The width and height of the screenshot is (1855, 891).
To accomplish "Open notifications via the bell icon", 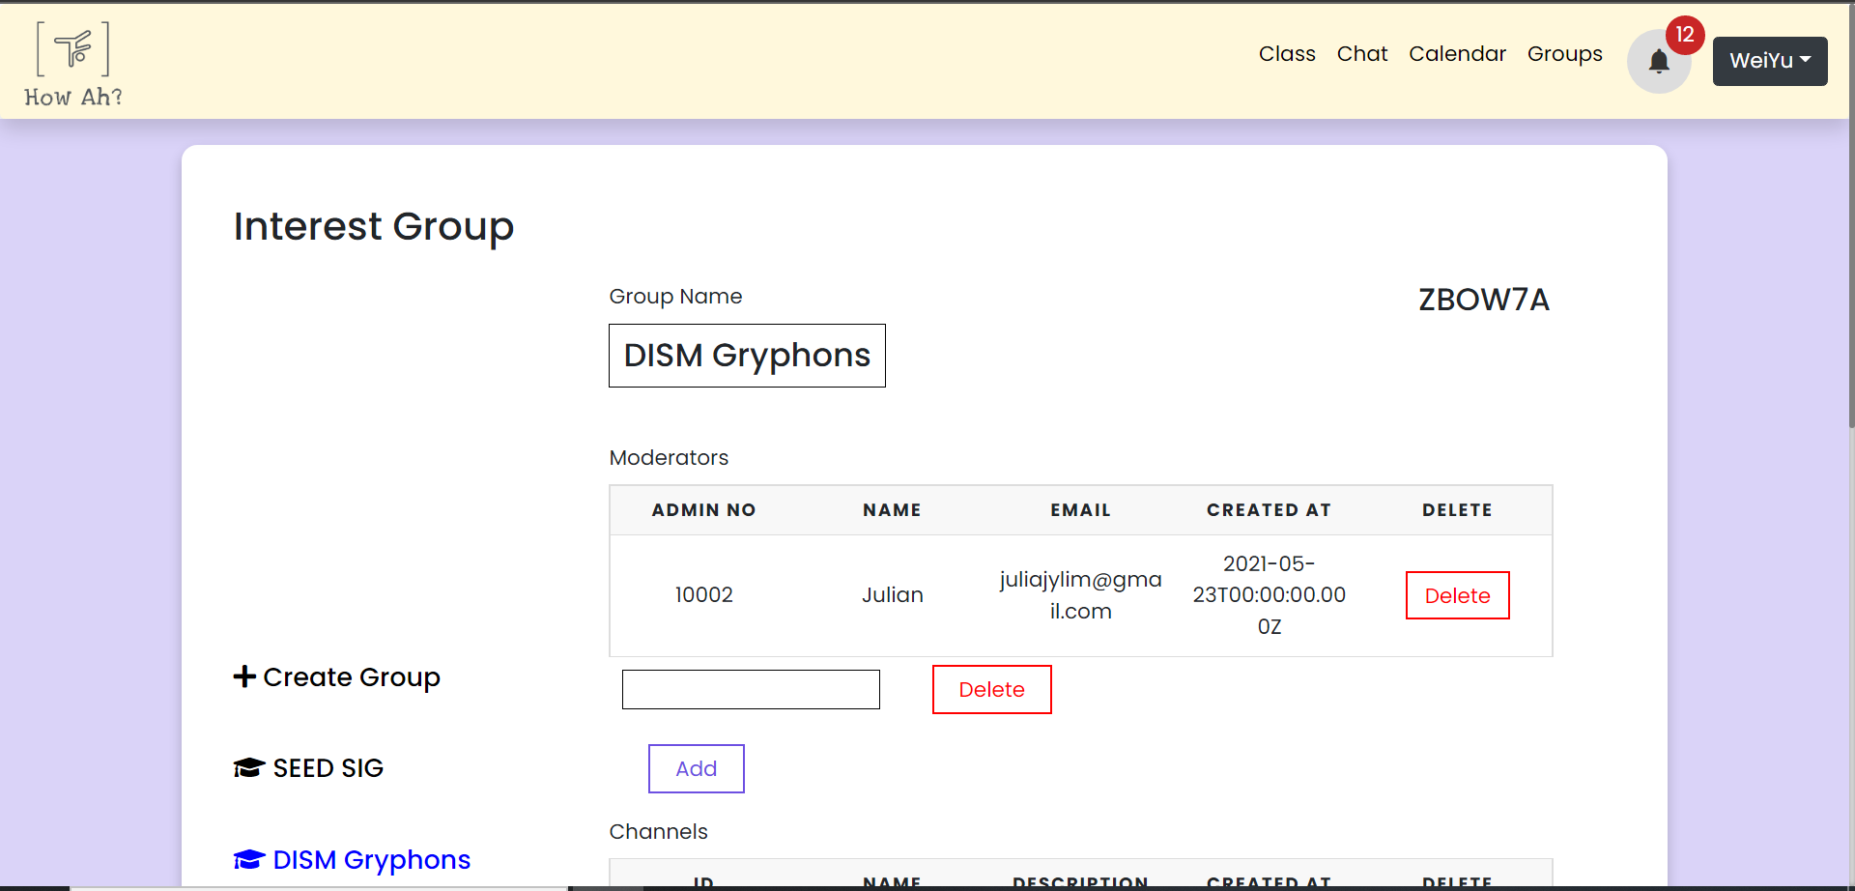I will 1659,62.
